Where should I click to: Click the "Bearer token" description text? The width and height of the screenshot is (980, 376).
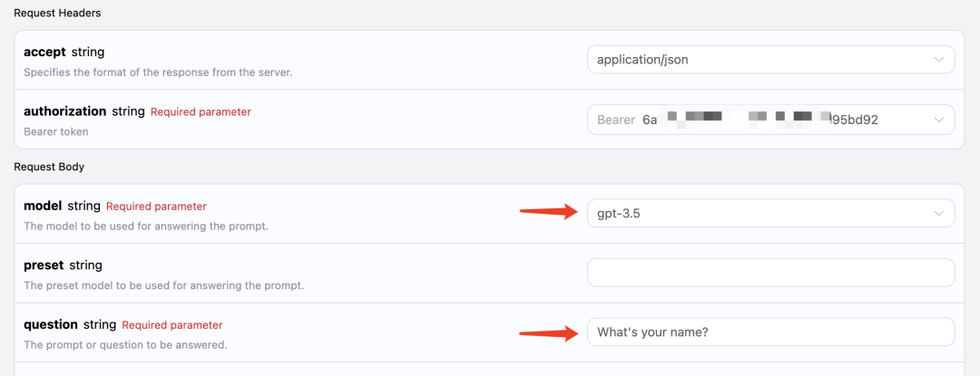(55, 131)
